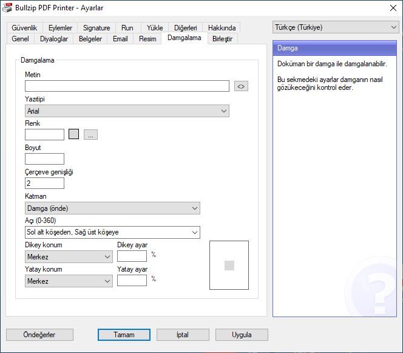Click the Dikey ayar percent field
403x353 pixels.
pos(132,256)
